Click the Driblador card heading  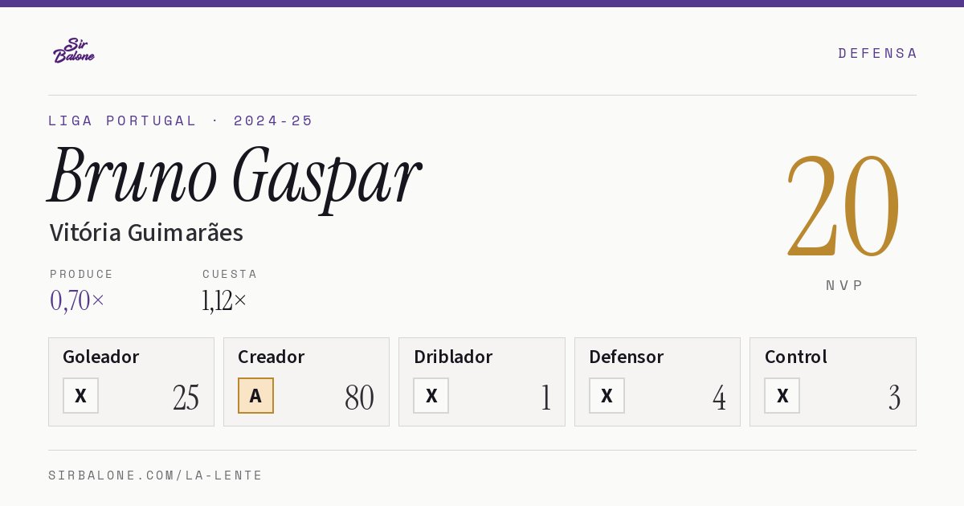pyautogui.click(x=453, y=357)
